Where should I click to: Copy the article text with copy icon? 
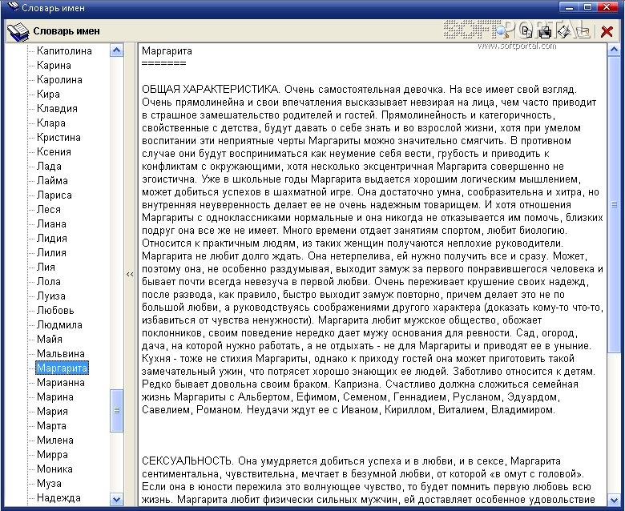(526, 31)
